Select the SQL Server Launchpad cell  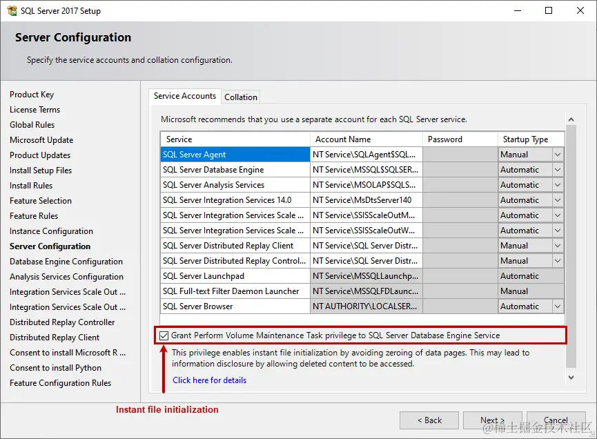point(235,276)
